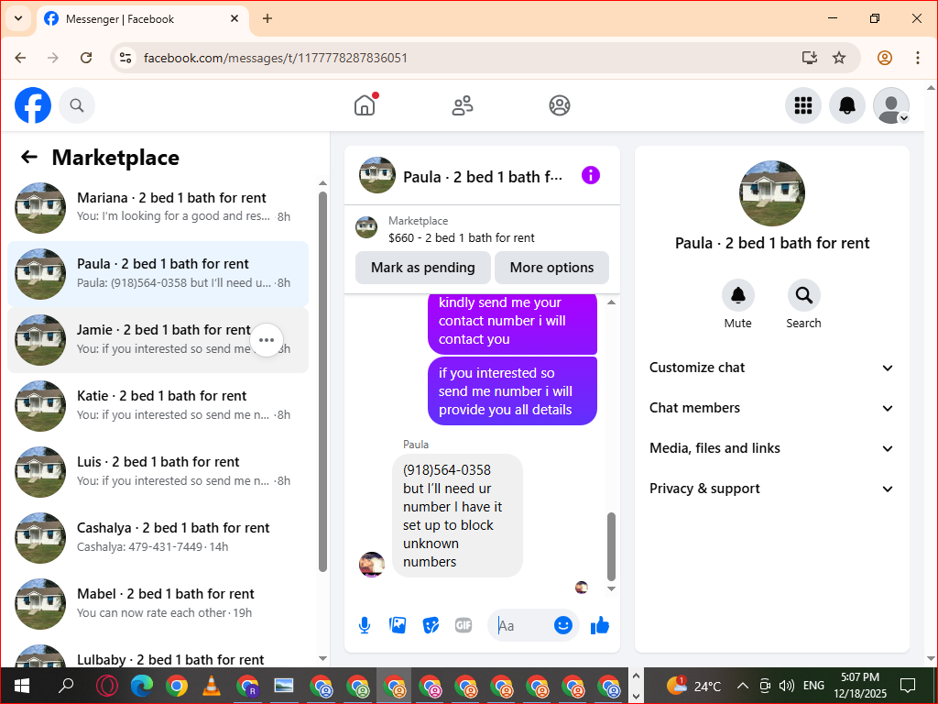The height and width of the screenshot is (704, 938).
Task: Open Windows notification center
Action: tap(908, 686)
